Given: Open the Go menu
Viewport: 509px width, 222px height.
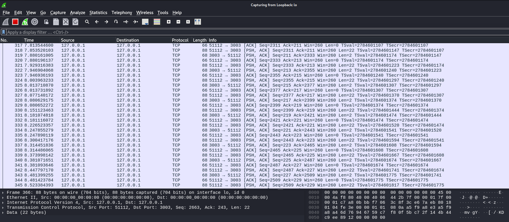Looking at the screenshot, I should point(43,13).
